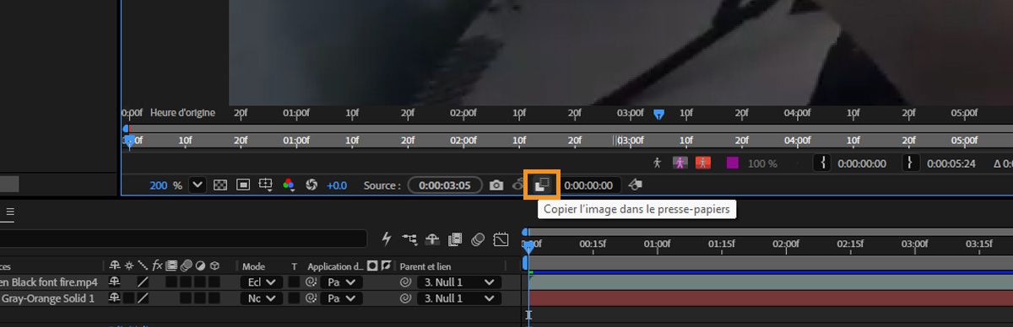Toggle the shy switch on Gray-Orange Solid 1 layer
Screen dimensions: 1013x327
click(115, 298)
